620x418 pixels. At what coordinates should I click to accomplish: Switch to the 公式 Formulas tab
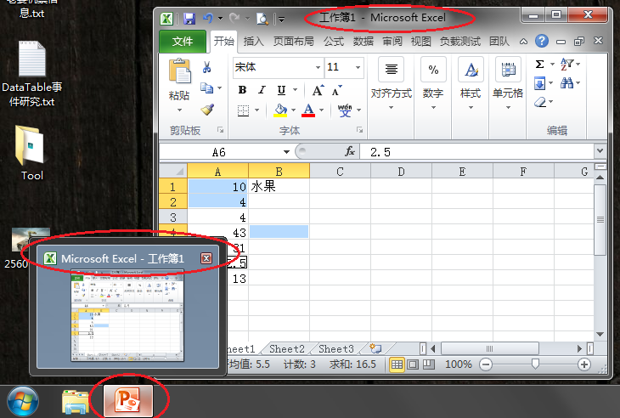coord(334,41)
